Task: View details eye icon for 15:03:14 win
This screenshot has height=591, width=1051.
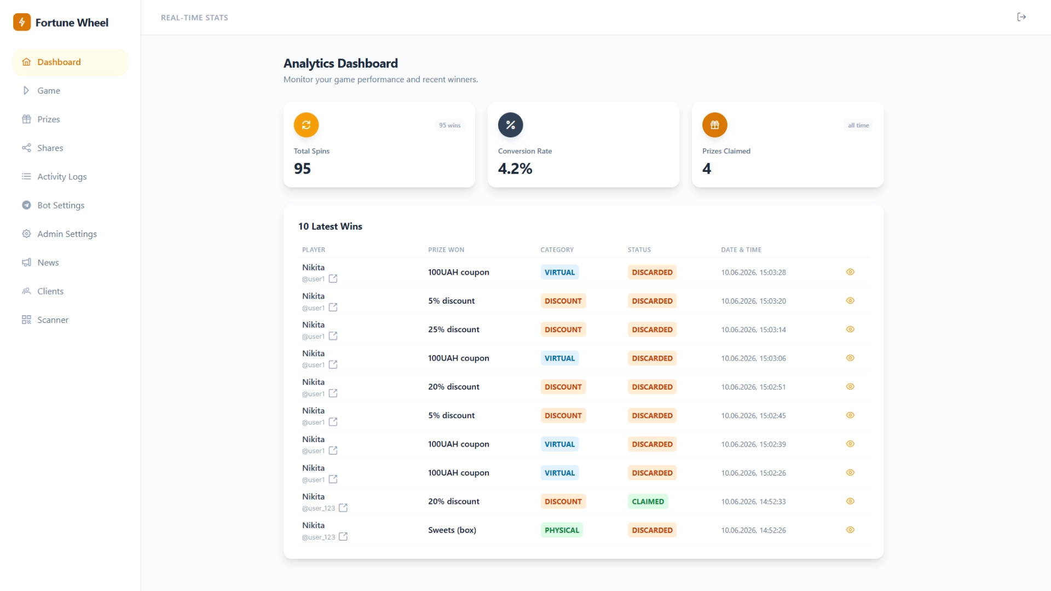Action: 850,329
